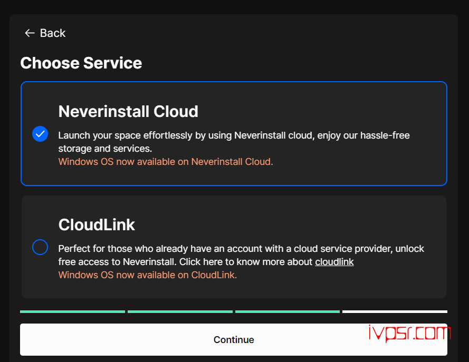Click the back arrow icon

point(30,33)
